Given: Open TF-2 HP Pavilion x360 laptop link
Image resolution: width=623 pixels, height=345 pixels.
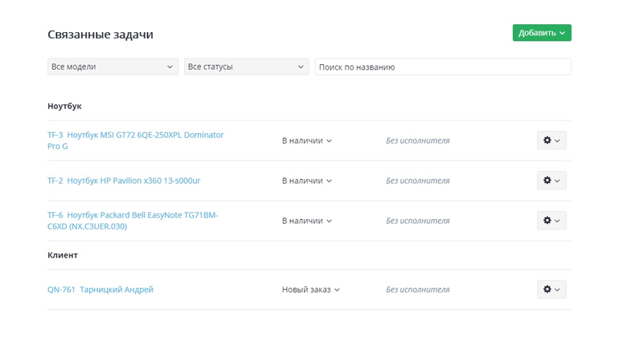Looking at the screenshot, I should point(124,181).
